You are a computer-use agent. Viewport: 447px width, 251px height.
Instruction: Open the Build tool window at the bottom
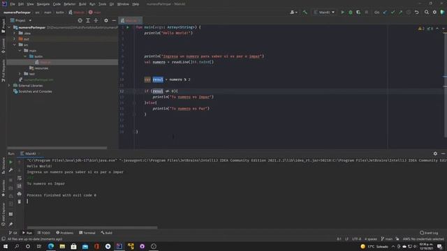[x=106, y=233]
